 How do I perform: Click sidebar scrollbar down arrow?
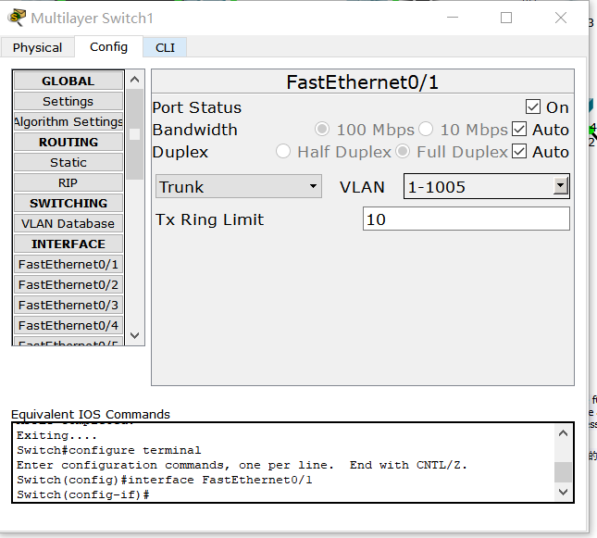click(134, 335)
